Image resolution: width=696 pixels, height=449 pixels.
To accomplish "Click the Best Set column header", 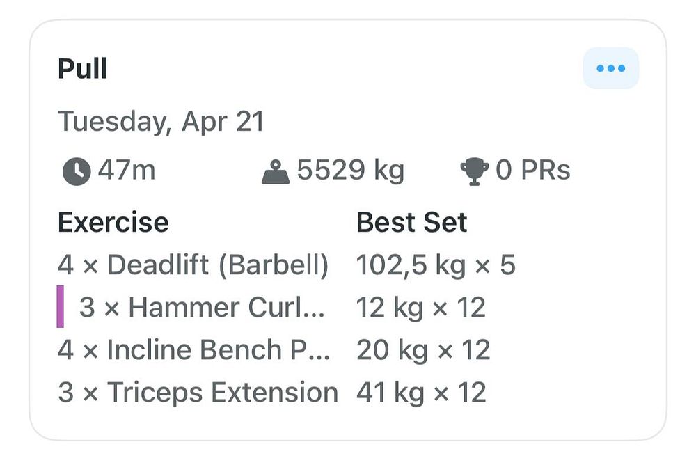I will pos(411,223).
